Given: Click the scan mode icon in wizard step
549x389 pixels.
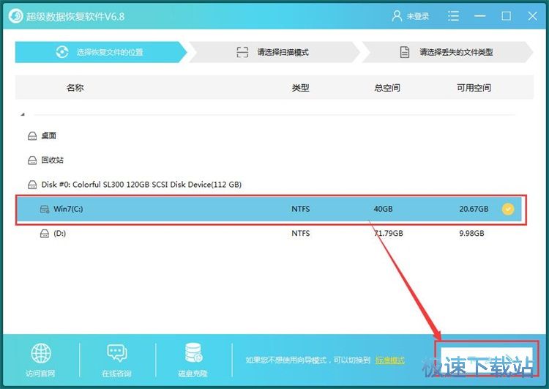Looking at the screenshot, I should click(242, 52).
